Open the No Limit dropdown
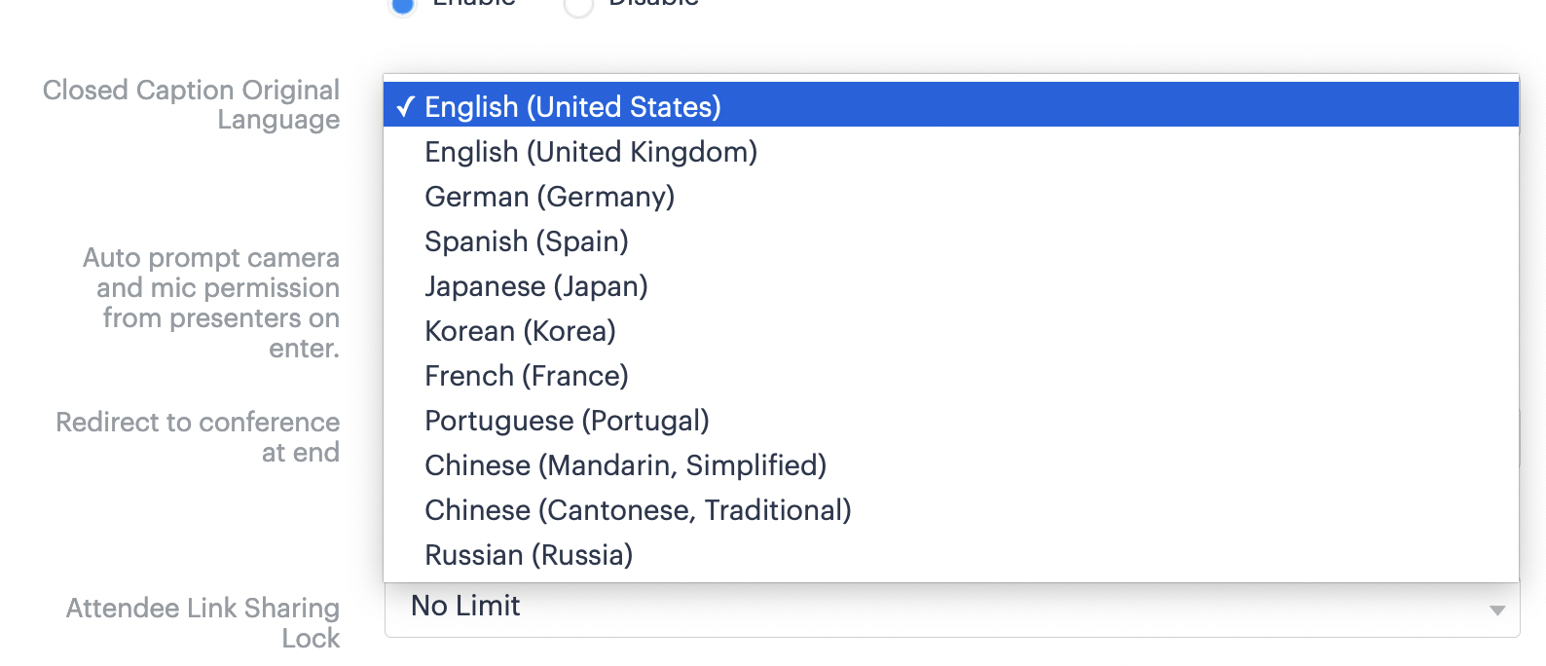The height and width of the screenshot is (666, 1546). 950,610
